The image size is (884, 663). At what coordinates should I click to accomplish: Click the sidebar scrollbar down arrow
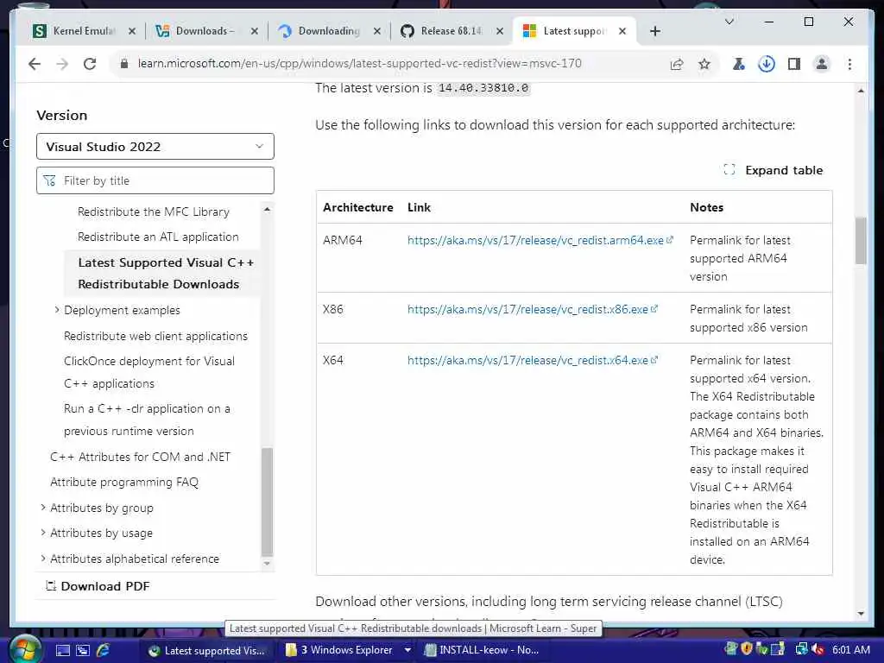coord(268,564)
